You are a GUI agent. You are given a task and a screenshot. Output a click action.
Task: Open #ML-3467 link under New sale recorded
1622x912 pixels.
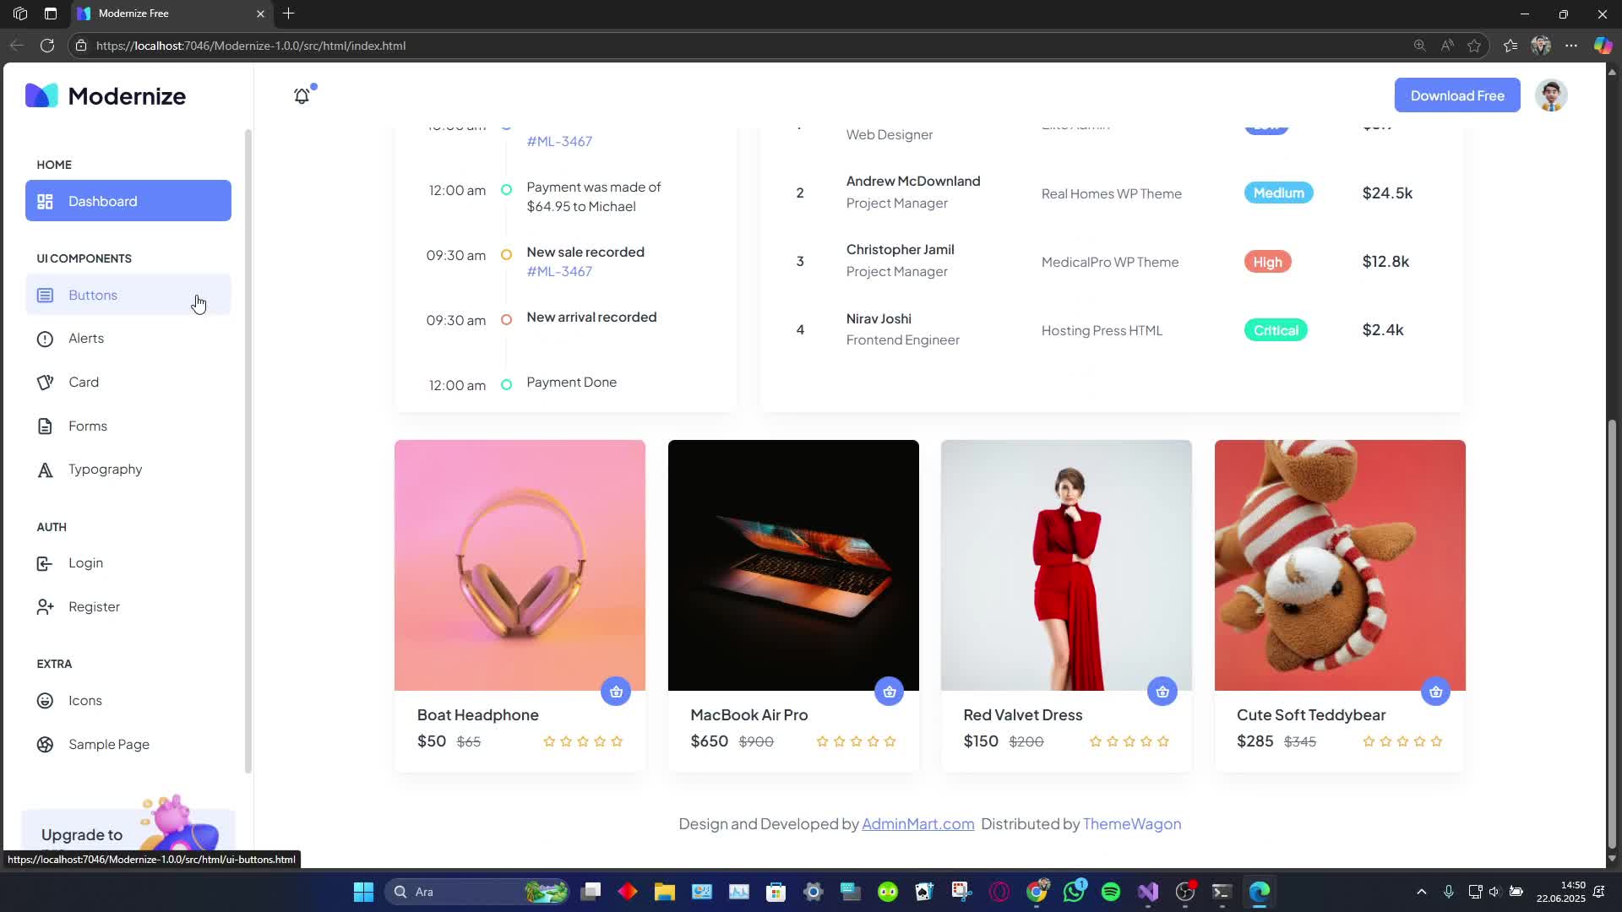(x=559, y=272)
